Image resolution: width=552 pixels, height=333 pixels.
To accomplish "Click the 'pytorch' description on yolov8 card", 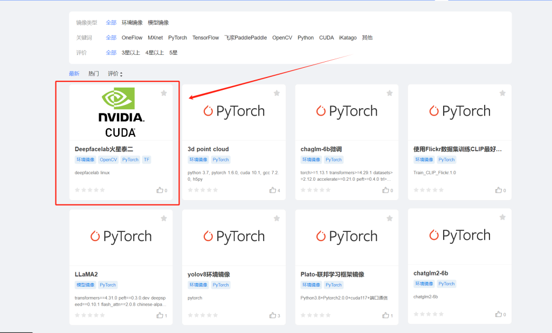I will 195,298.
